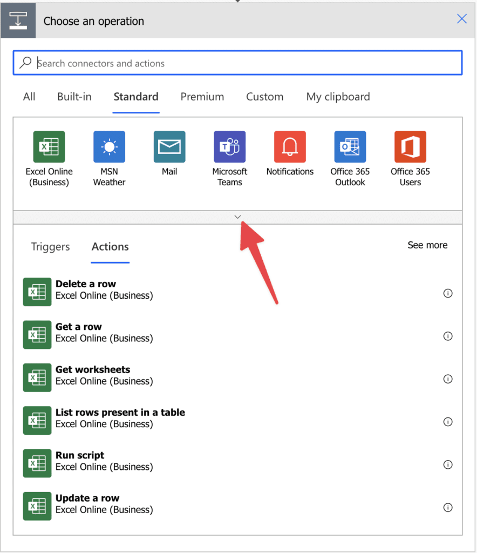
Task: Switch to the Triggers tab
Action: (x=50, y=247)
